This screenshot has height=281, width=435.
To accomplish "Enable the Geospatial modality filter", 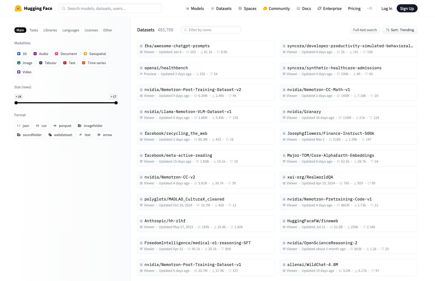I will click(95, 54).
